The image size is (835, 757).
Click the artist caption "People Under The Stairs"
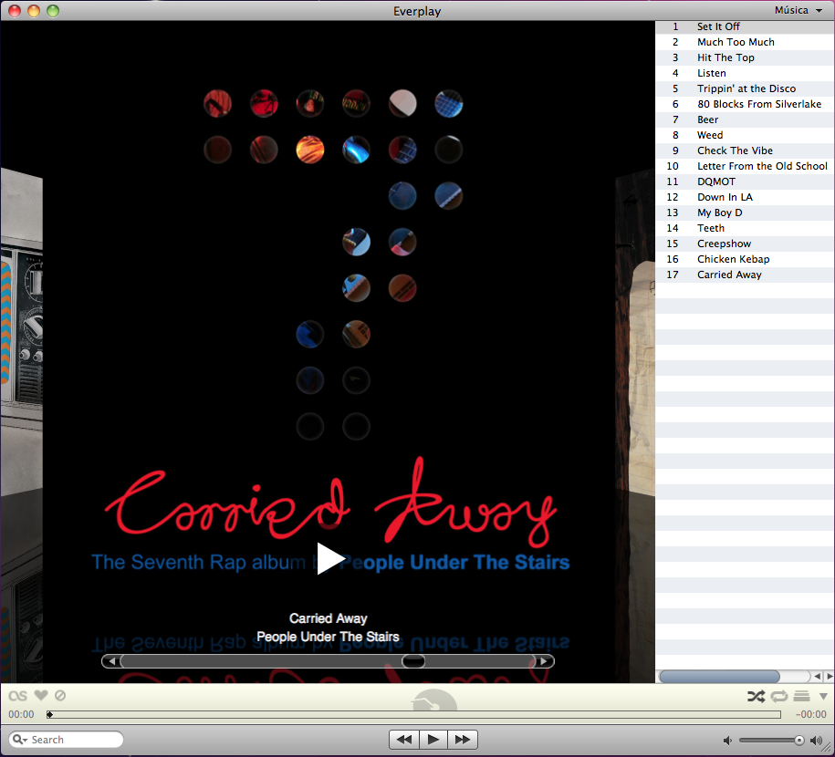[328, 637]
